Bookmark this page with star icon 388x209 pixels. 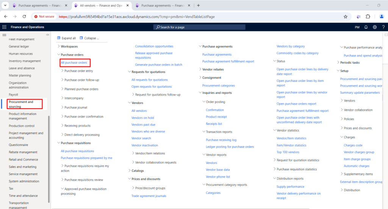pos(346,17)
